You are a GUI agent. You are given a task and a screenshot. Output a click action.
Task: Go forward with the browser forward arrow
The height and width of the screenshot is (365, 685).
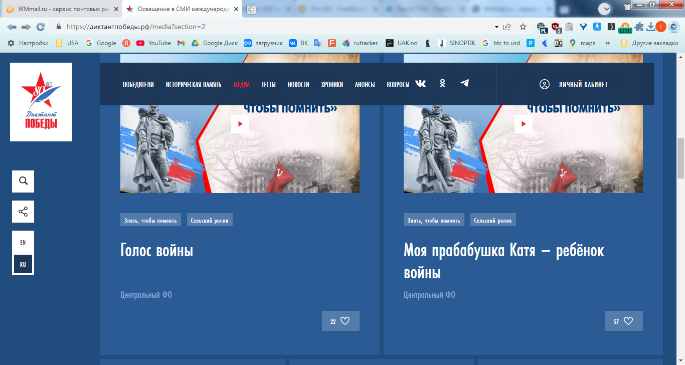pos(26,27)
